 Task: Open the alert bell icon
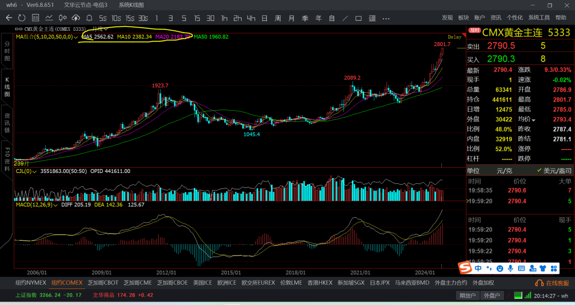[x=89, y=18]
